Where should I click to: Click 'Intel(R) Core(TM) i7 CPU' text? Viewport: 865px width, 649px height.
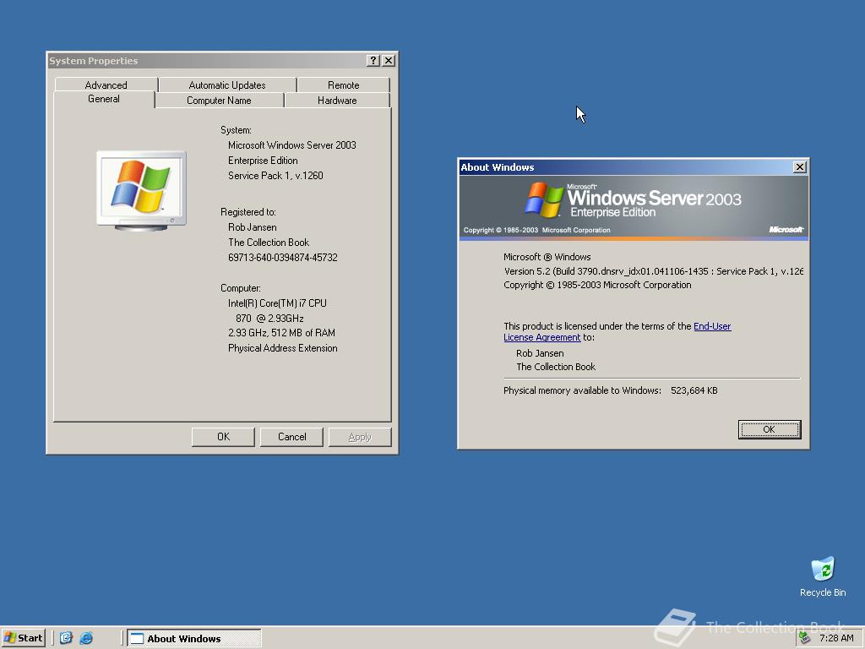tap(277, 303)
